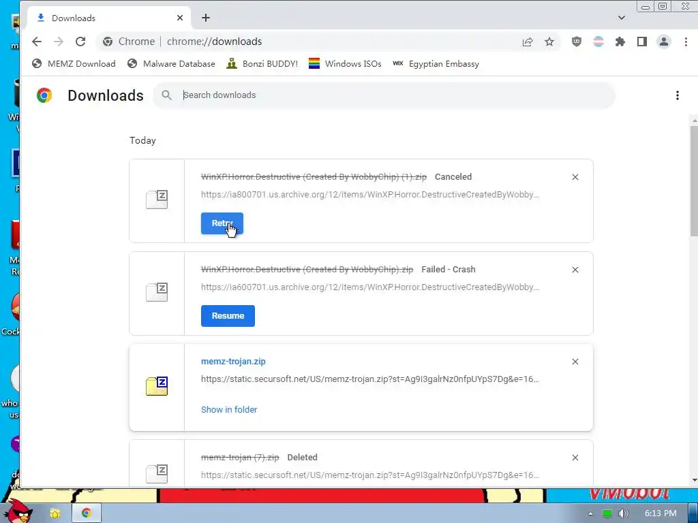Click the file icon of the Failed - Crash download
The image size is (698, 523).
[157, 292]
